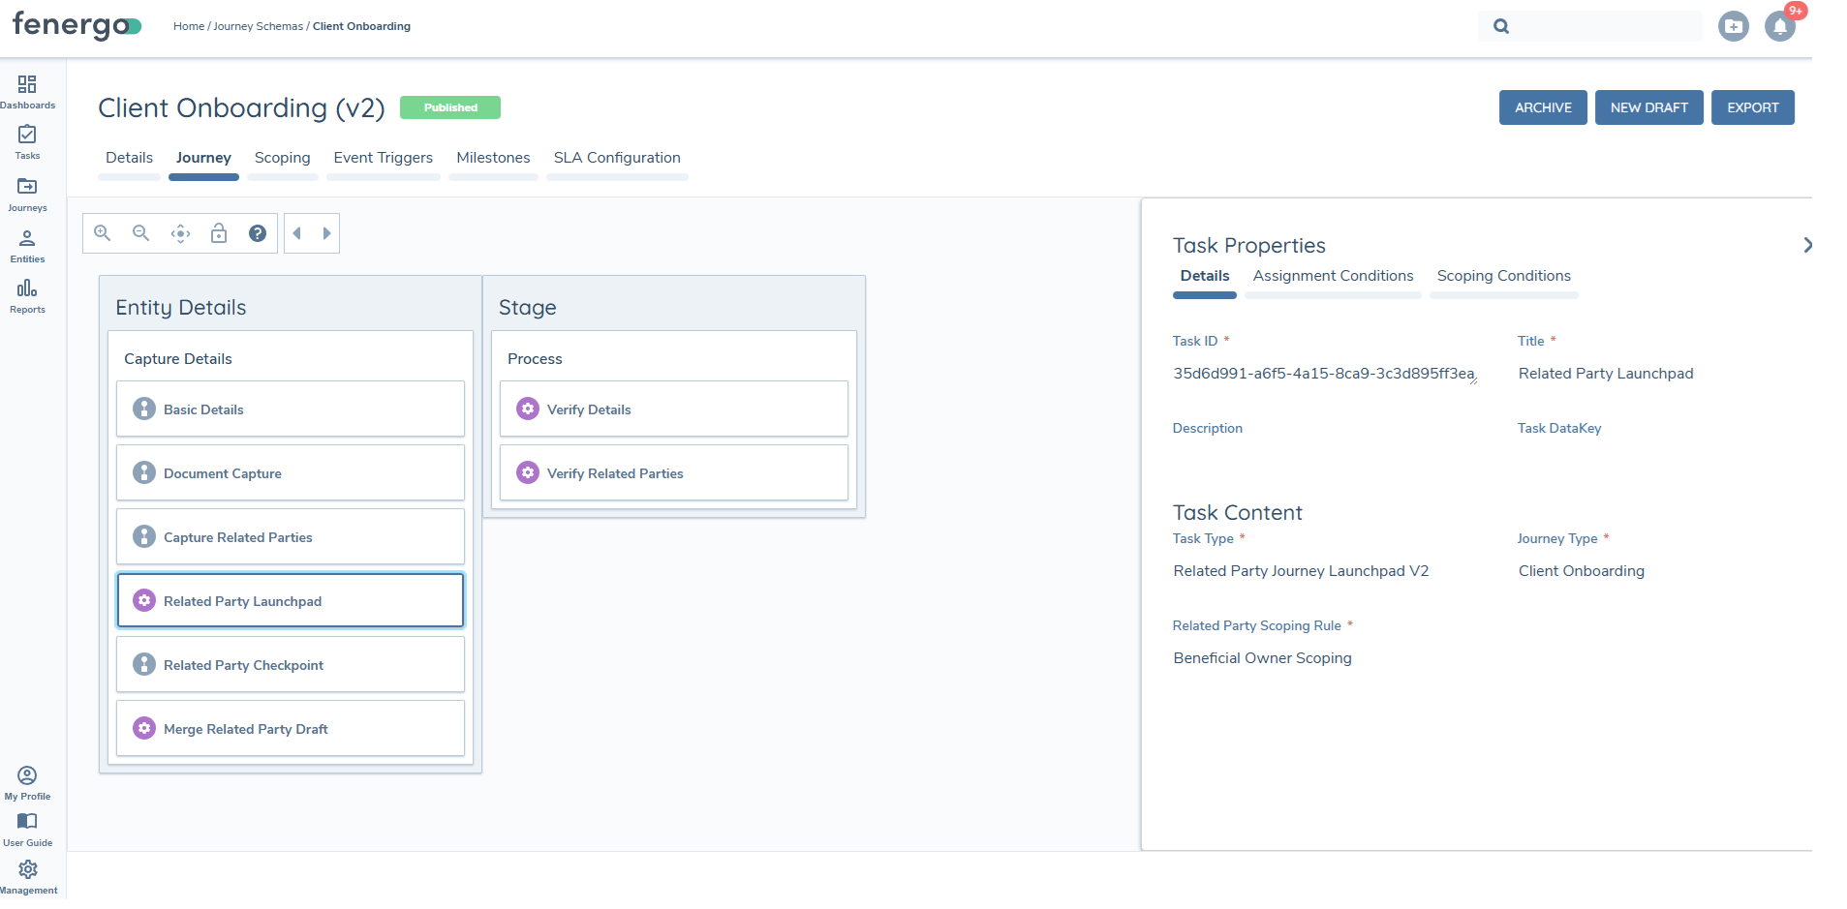The image size is (1847, 909).
Task: Click the Journey Schemas breadcrumb link
Action: [x=259, y=26]
